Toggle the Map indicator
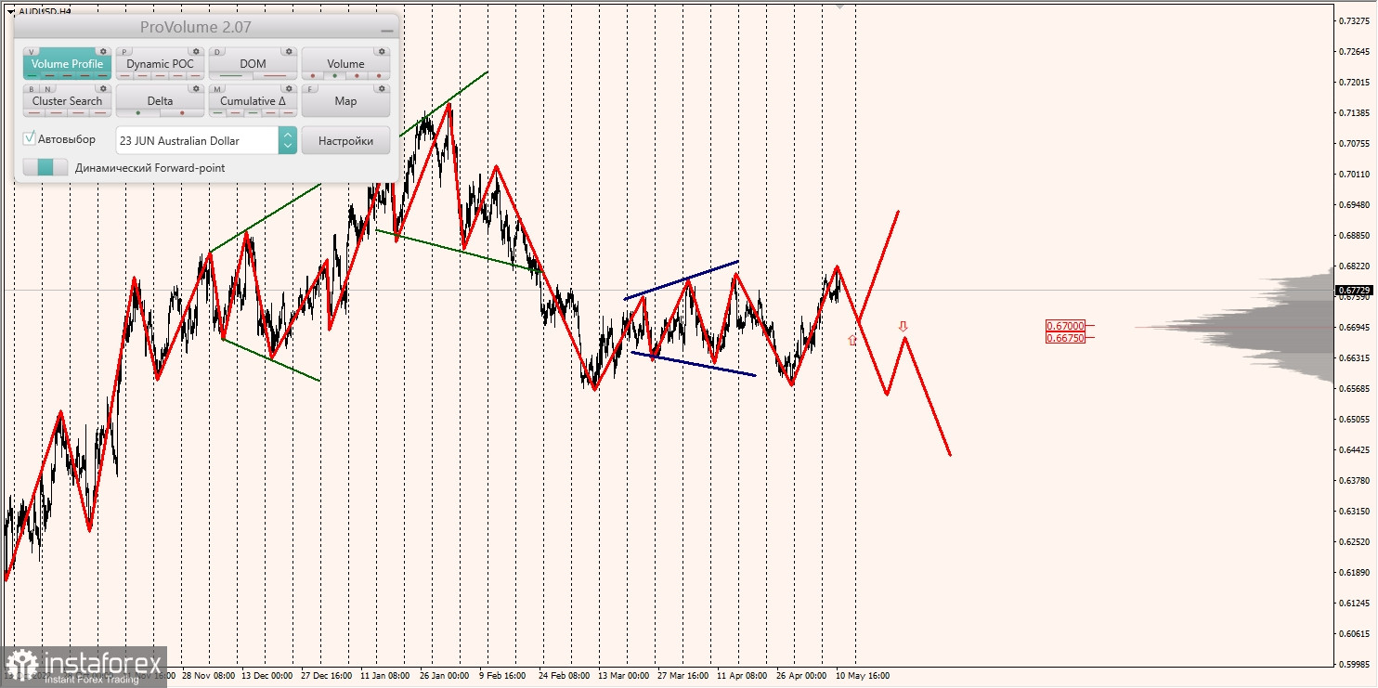The width and height of the screenshot is (1378, 688). coord(345,101)
